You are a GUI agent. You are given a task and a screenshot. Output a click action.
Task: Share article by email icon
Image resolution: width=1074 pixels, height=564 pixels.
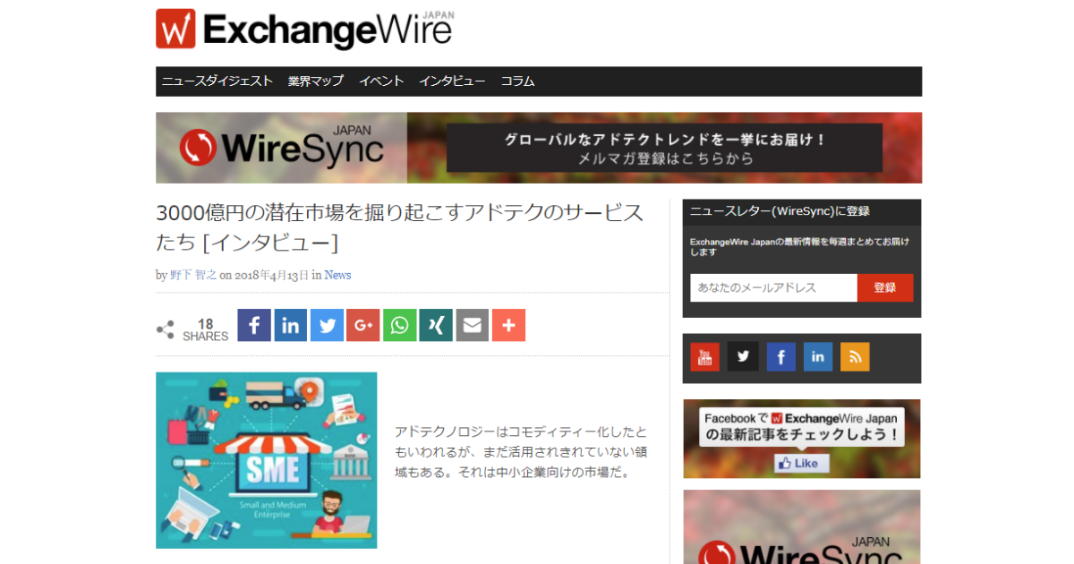coord(473,326)
